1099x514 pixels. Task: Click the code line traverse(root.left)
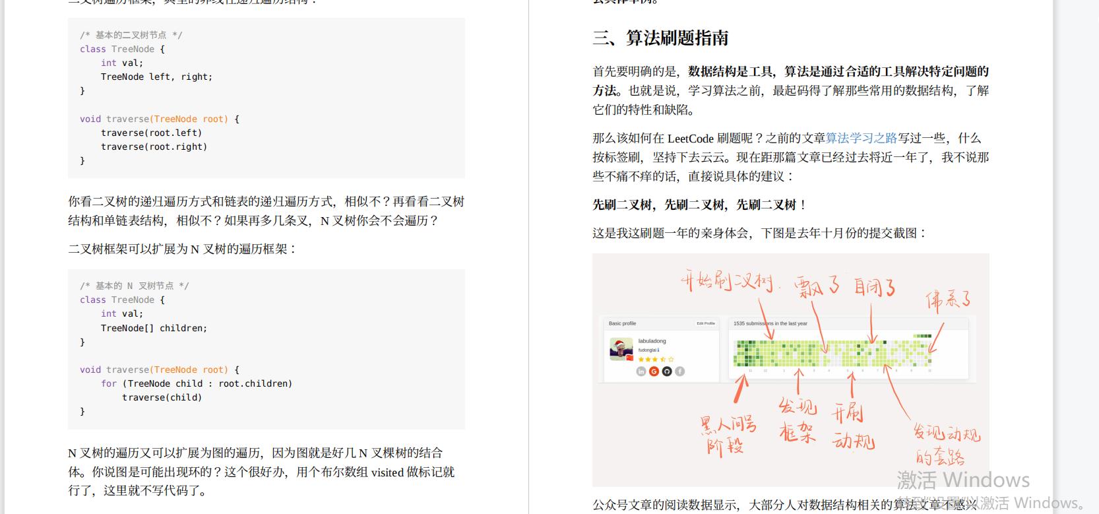click(x=151, y=133)
